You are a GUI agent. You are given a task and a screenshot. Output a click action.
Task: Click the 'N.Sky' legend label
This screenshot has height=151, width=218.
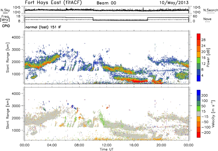pos(5,10)
